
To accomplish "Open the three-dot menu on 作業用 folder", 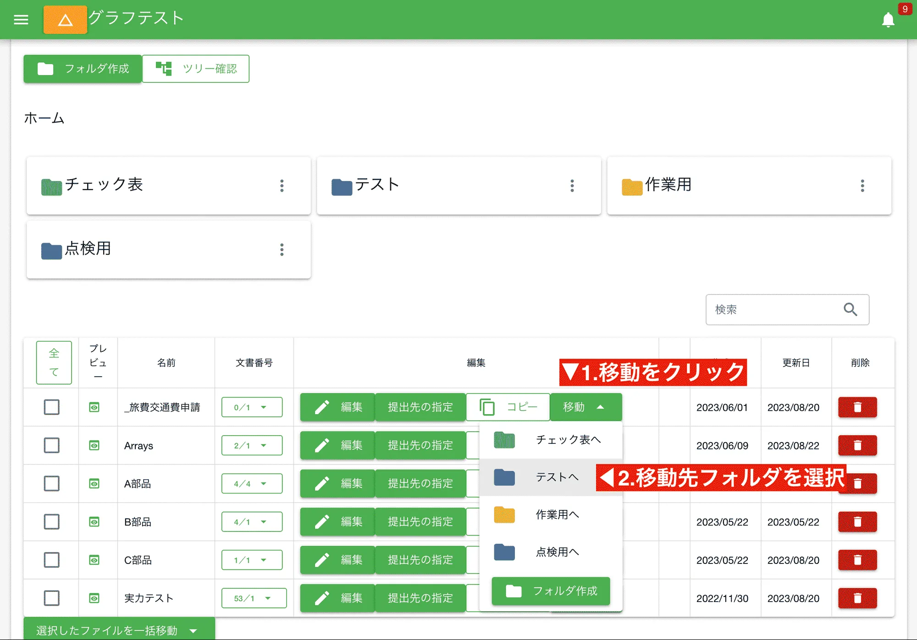I will [x=862, y=186].
